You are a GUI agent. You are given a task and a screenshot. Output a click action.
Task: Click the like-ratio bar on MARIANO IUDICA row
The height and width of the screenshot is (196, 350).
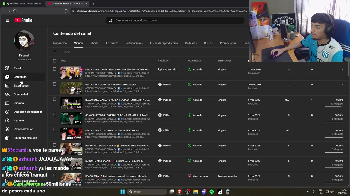pos(334,107)
